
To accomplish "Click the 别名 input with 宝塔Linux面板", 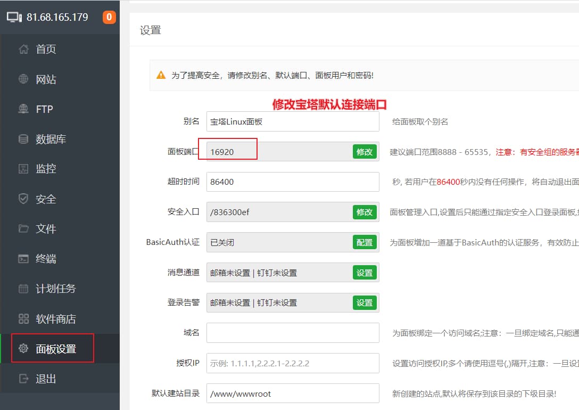I will (293, 121).
